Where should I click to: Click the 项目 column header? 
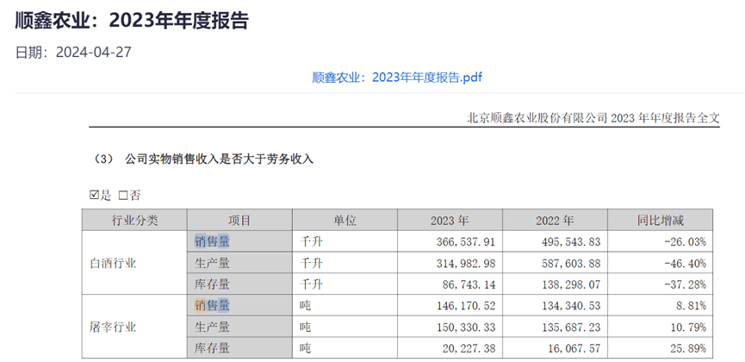pos(239,221)
